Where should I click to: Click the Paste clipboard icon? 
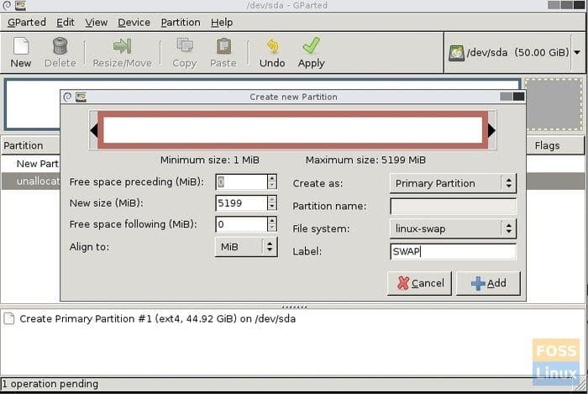(223, 46)
